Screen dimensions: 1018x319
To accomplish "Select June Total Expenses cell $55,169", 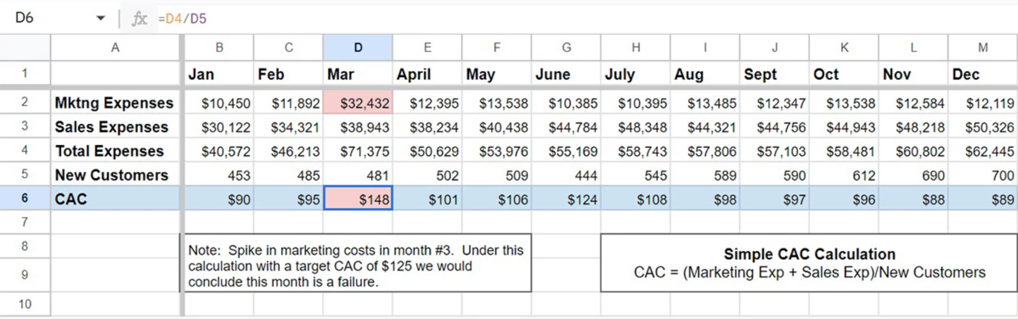I will pyautogui.click(x=566, y=150).
